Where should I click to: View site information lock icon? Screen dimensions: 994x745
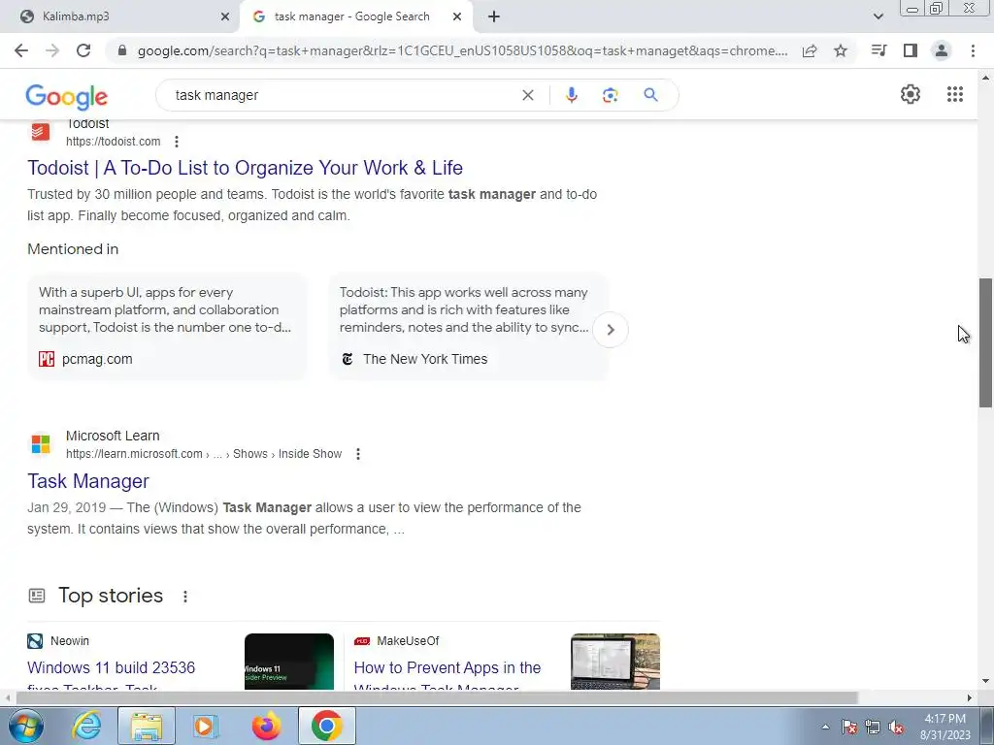[122, 50]
